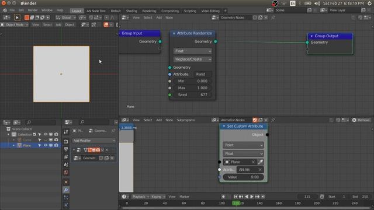Unlink the Animation Nodes tree with X
The width and height of the screenshot is (374, 210).
click(x=266, y=120)
